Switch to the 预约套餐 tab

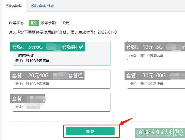click(x=14, y=6)
